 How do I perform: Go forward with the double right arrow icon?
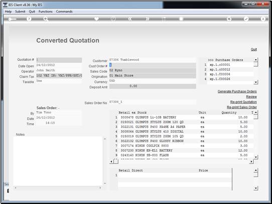pyautogui.click(x=147, y=19)
